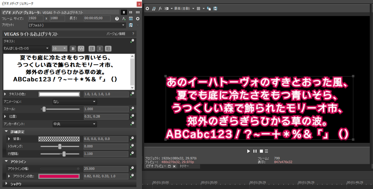Screen dimensions: 373x189
Task: Toggle preview on external monitor
Action: coord(154,9)
